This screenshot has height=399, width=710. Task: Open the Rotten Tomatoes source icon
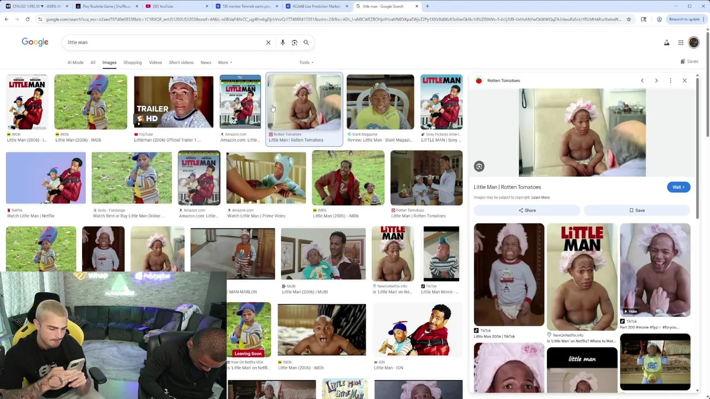479,81
